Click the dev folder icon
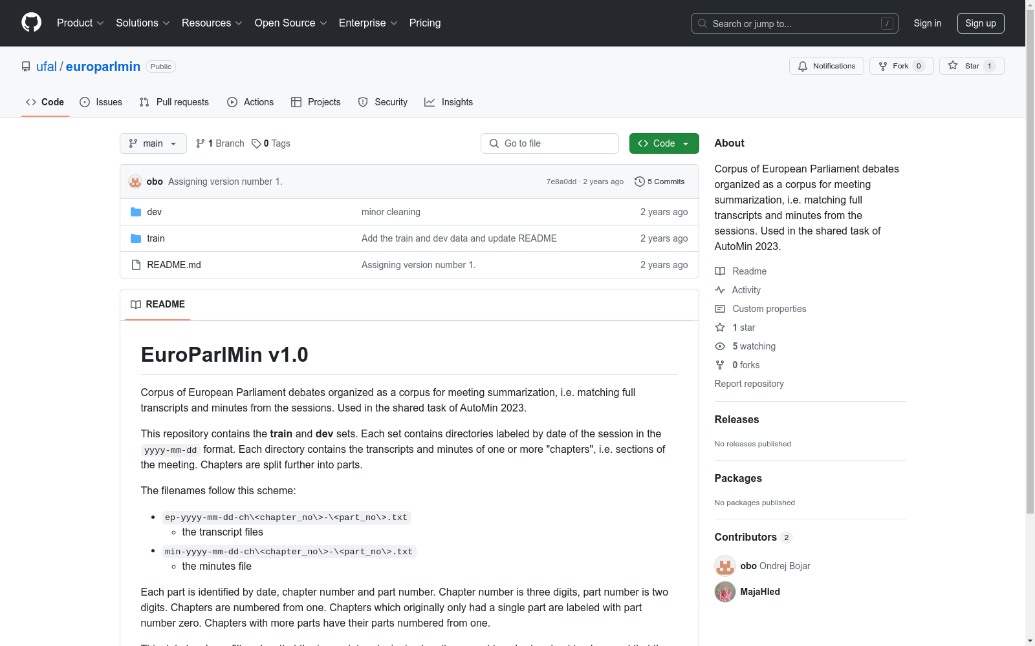Screen dimensions: 1035x646 pos(136,212)
